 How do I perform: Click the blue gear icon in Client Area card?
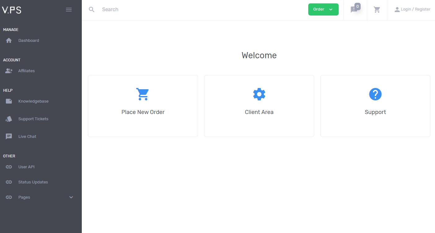259,94
